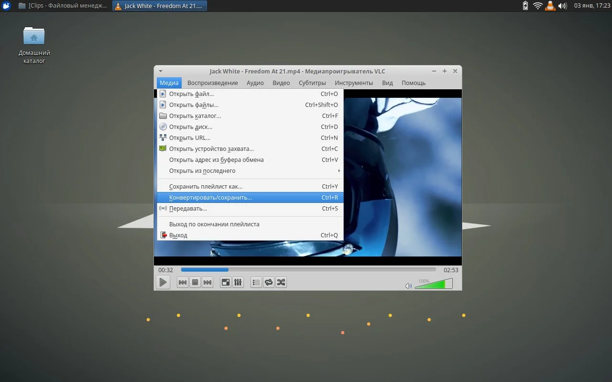This screenshot has height=382, width=612.
Task: Toggle loop repeat mode
Action: 268,283
